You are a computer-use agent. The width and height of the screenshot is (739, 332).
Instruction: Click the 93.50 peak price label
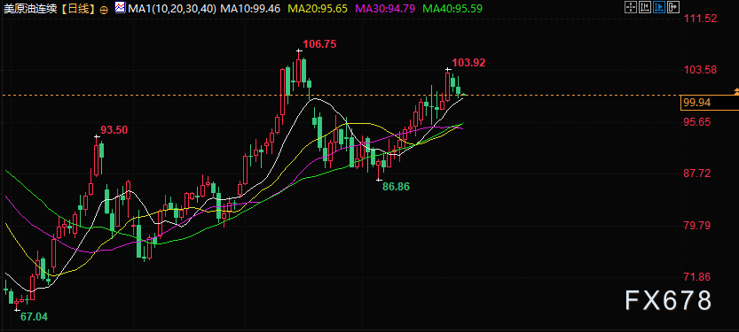point(114,130)
